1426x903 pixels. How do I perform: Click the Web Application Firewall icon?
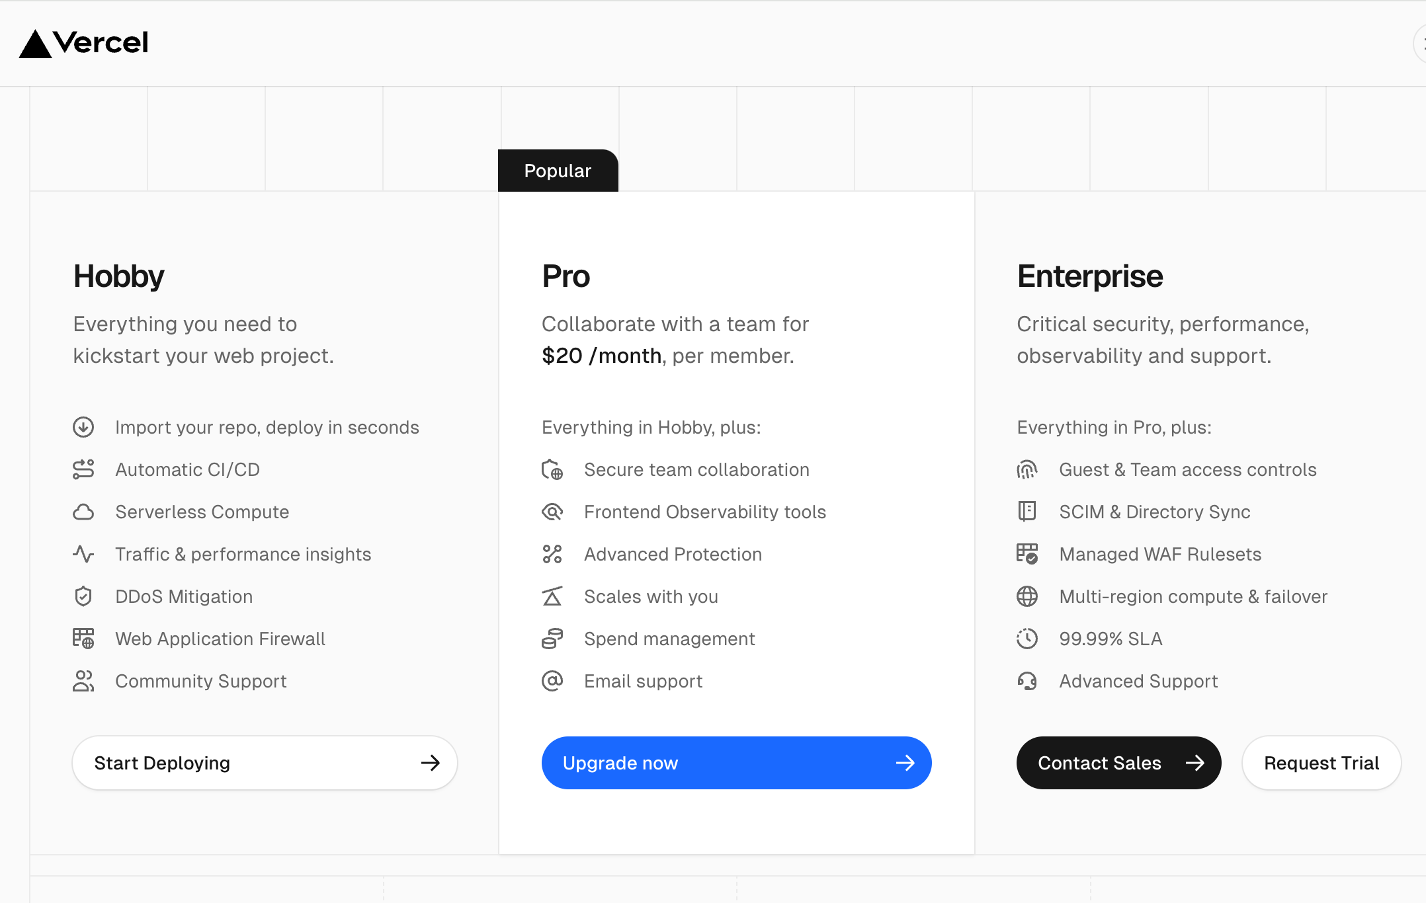tap(83, 639)
